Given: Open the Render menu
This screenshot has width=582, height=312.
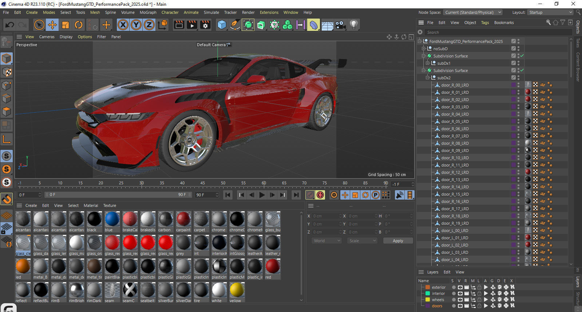Looking at the screenshot, I should point(248,12).
